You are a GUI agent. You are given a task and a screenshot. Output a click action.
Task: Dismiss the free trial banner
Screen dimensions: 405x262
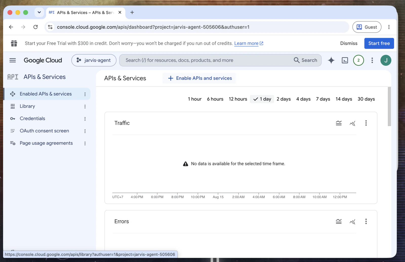(x=349, y=43)
